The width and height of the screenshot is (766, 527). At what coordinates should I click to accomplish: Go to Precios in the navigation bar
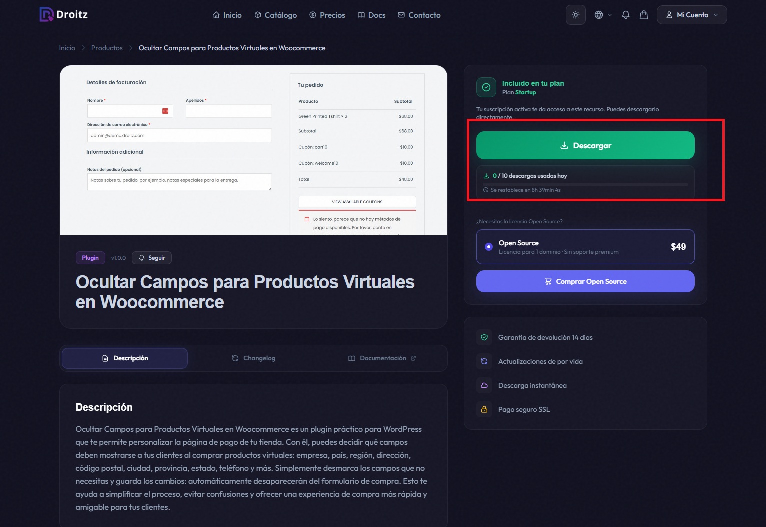[x=327, y=15]
